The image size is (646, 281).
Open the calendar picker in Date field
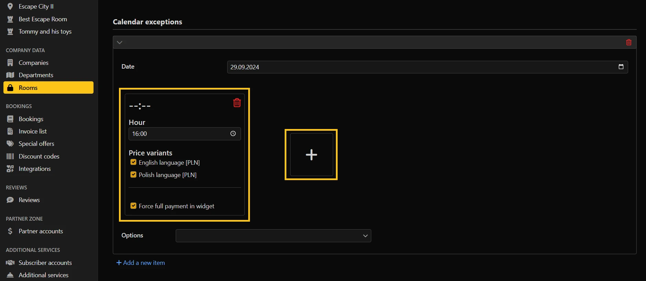tap(621, 67)
